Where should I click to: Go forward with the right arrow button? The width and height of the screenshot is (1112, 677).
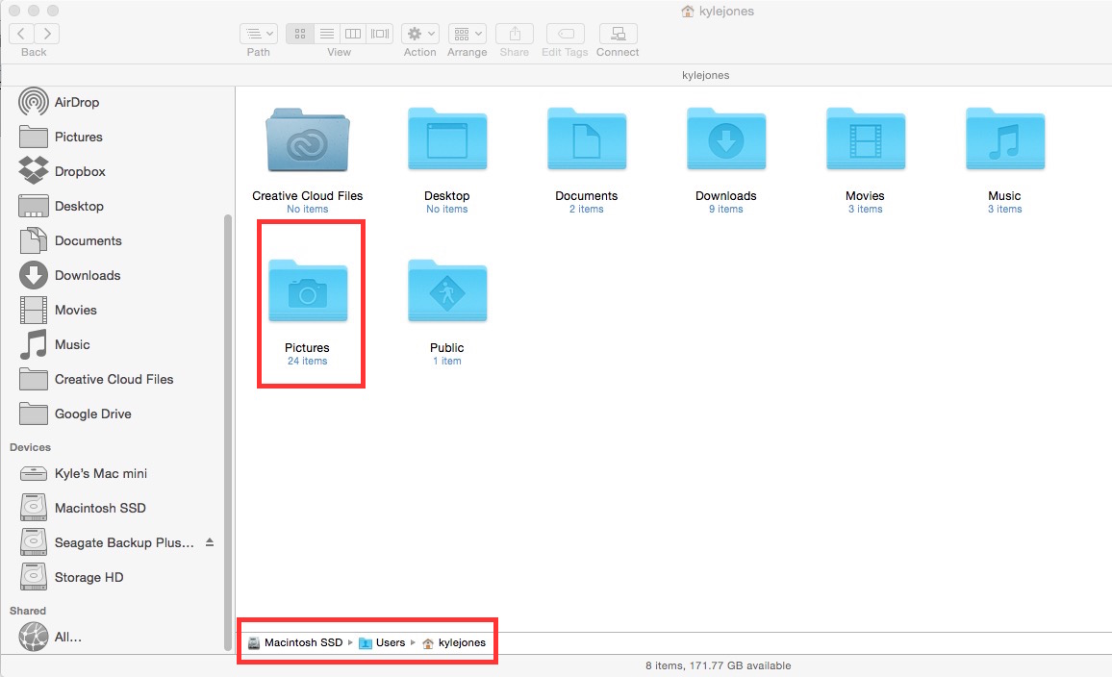pyautogui.click(x=47, y=34)
